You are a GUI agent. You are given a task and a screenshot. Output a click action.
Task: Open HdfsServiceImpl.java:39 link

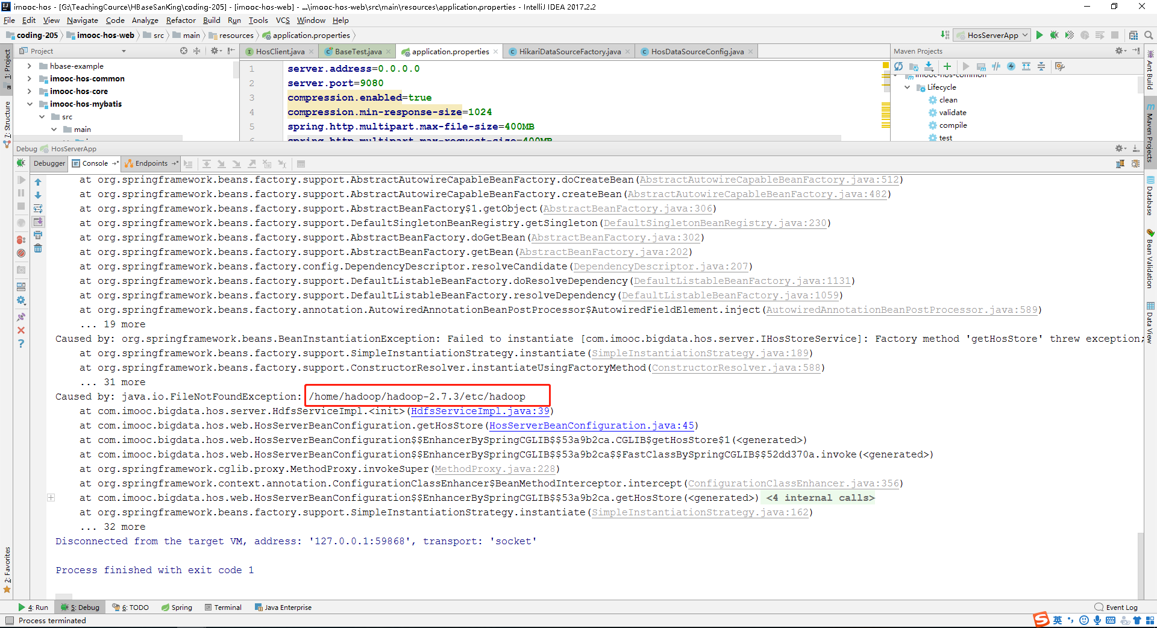480,411
